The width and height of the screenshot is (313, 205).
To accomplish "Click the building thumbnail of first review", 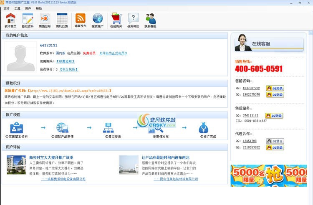I will [16, 165].
